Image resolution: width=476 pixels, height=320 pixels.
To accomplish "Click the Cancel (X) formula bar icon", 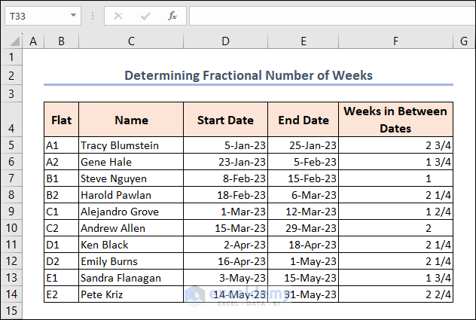I will point(118,16).
